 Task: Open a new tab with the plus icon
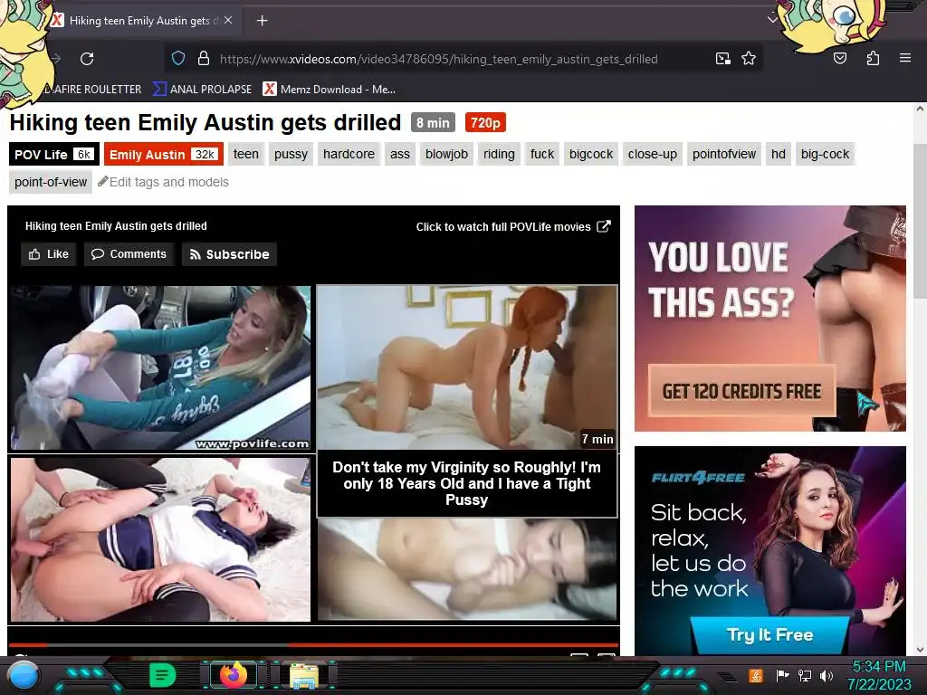click(262, 21)
